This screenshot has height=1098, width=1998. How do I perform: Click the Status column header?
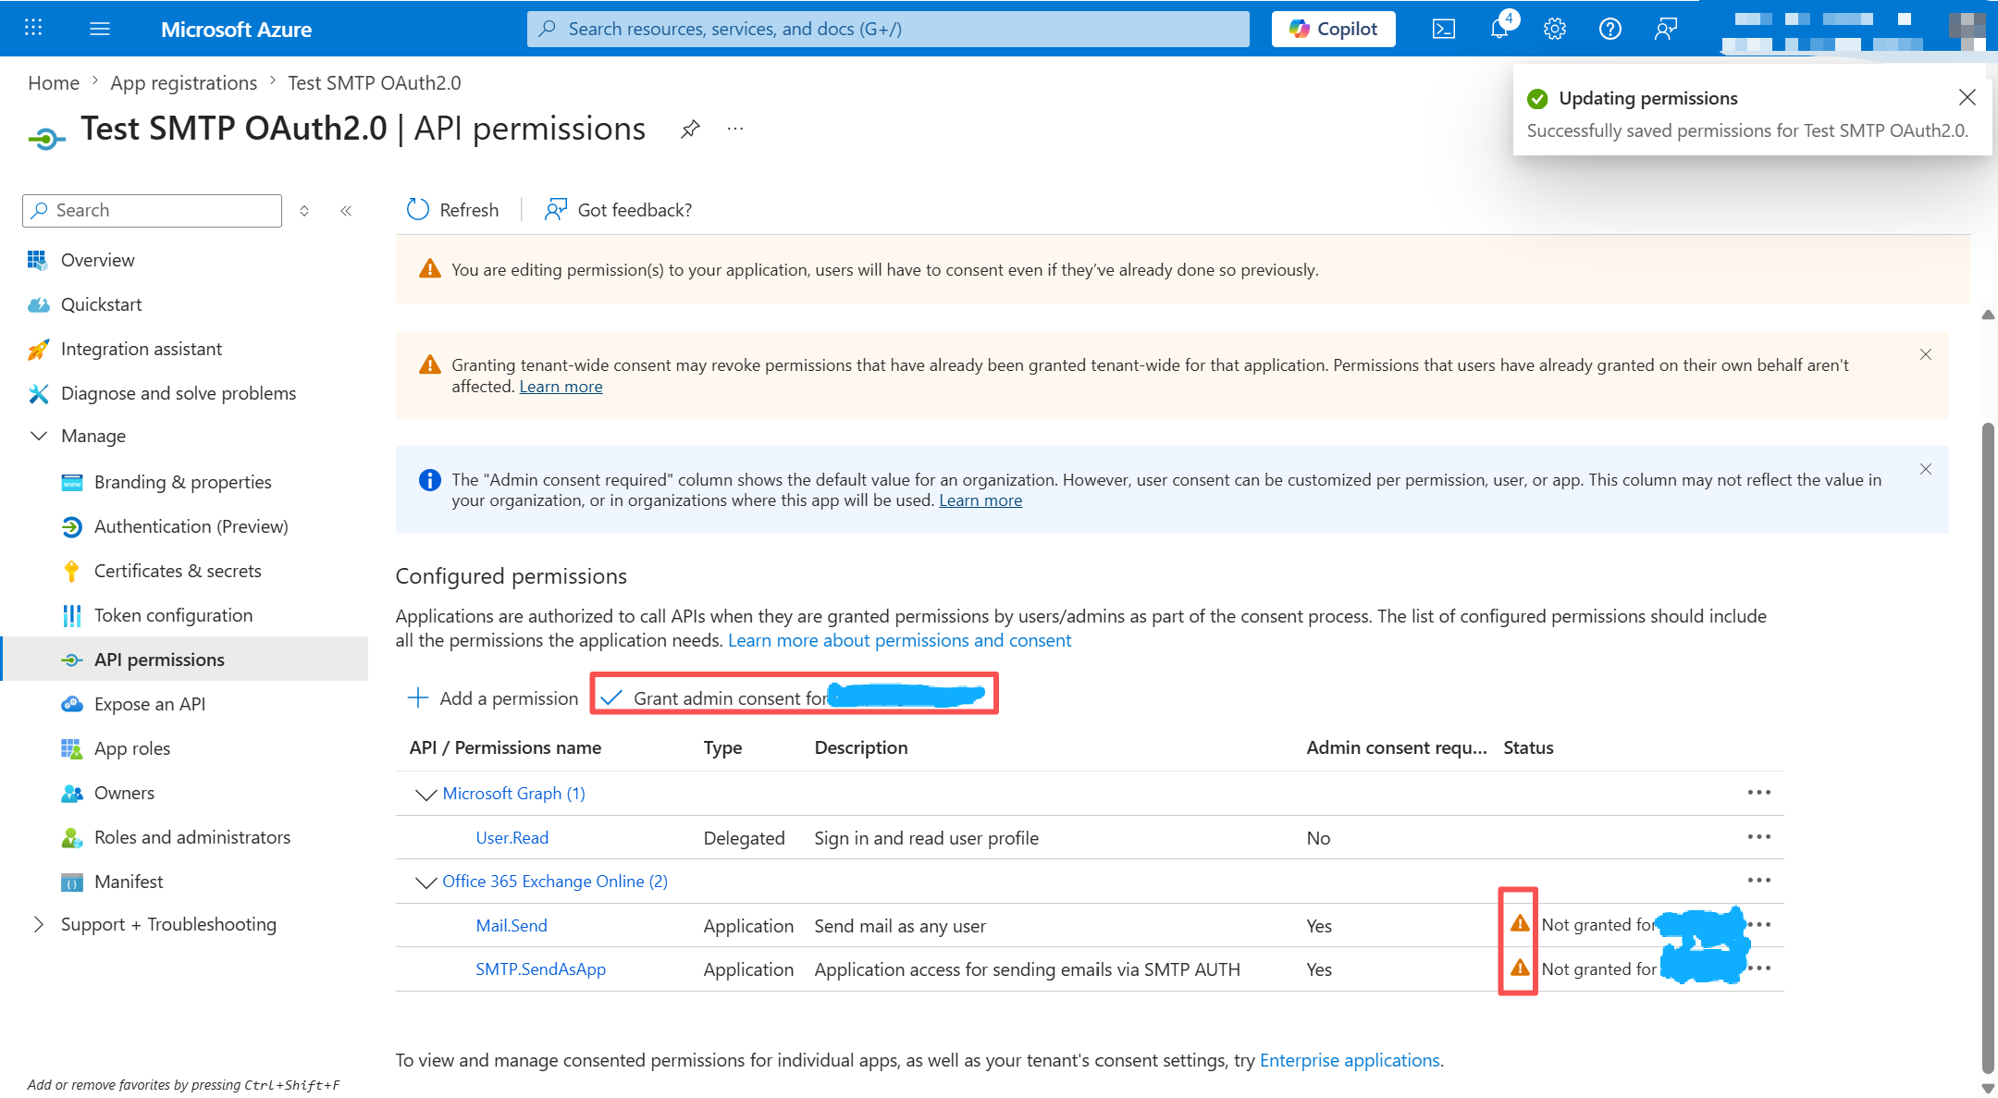point(1528,747)
